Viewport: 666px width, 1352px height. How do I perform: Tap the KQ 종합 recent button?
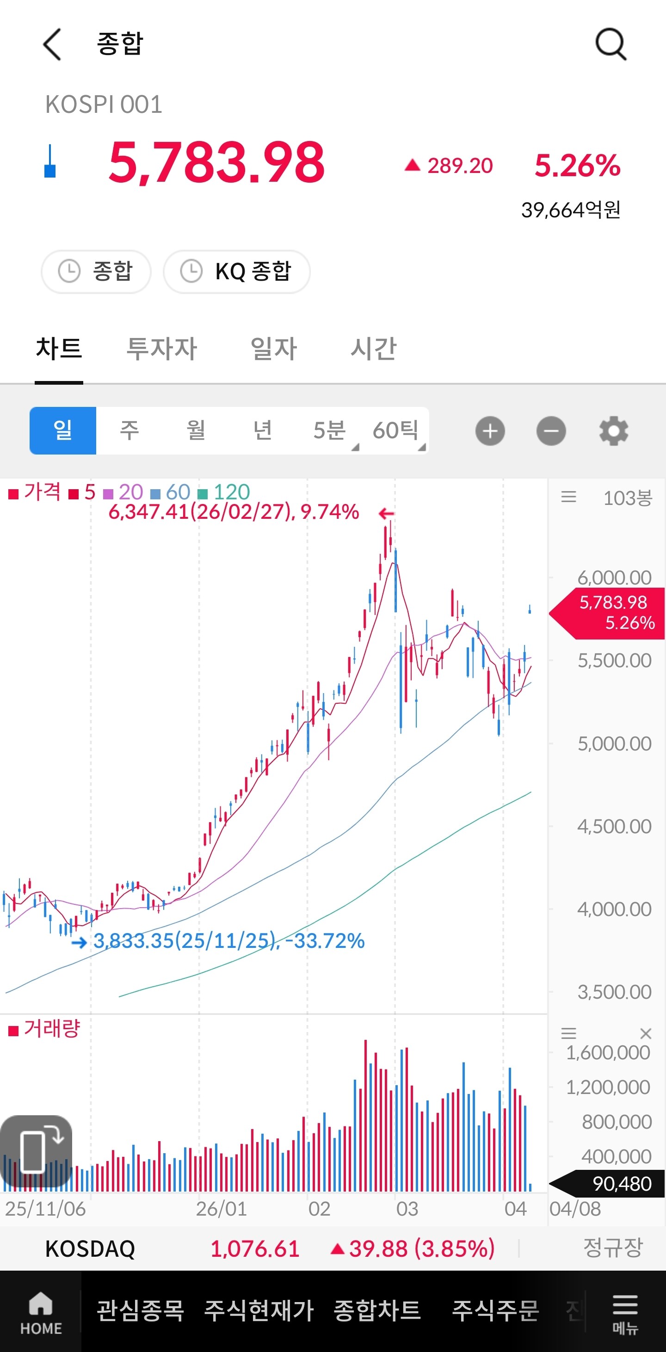coord(237,271)
